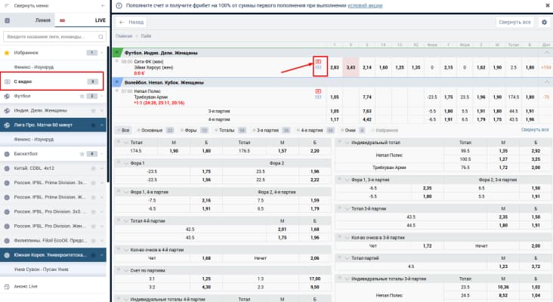Image resolution: width=553 pixels, height=302 pixels.
Task: Select the 3-я партия markets filter
Action: (271, 131)
